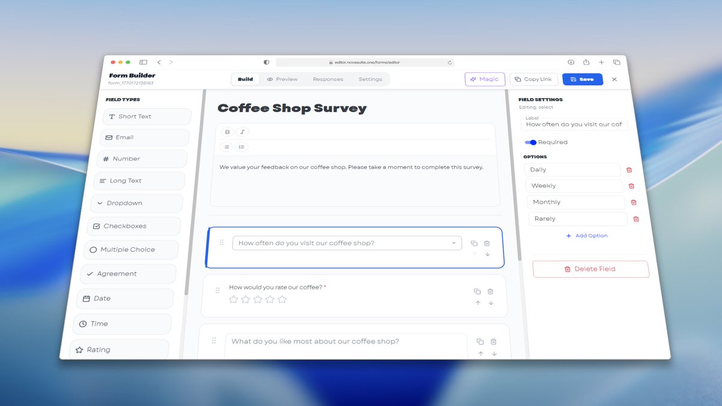The width and height of the screenshot is (722, 406).
Task: Move the visit frequency field down
Action: pos(487,254)
